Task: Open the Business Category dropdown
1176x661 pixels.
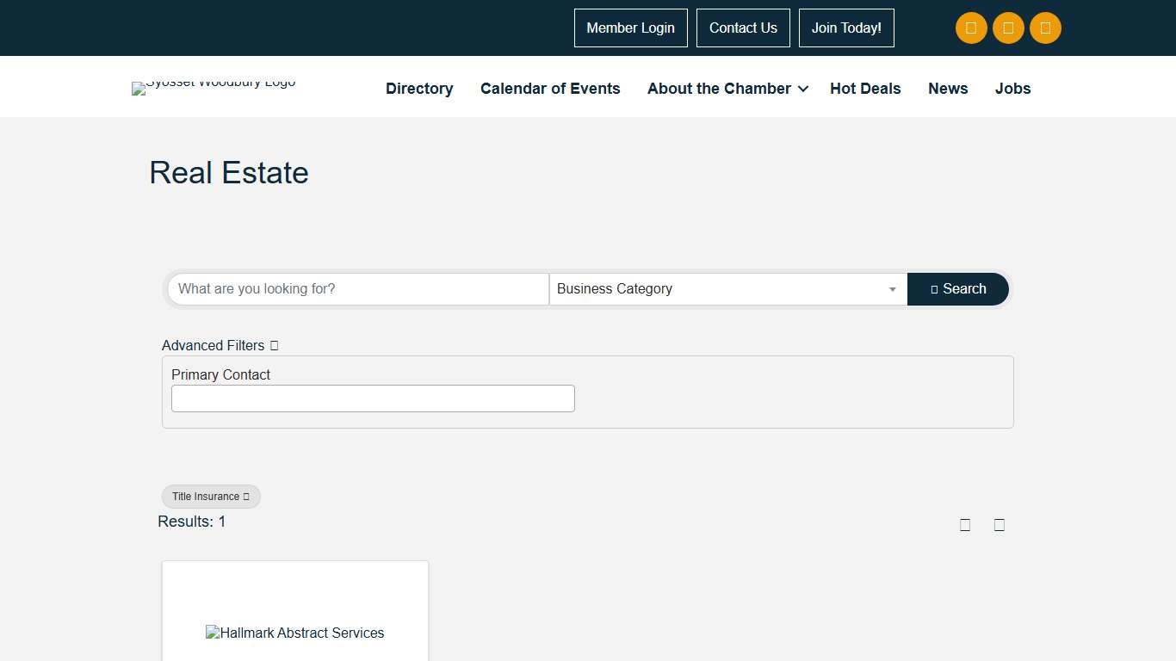Action: [727, 289]
